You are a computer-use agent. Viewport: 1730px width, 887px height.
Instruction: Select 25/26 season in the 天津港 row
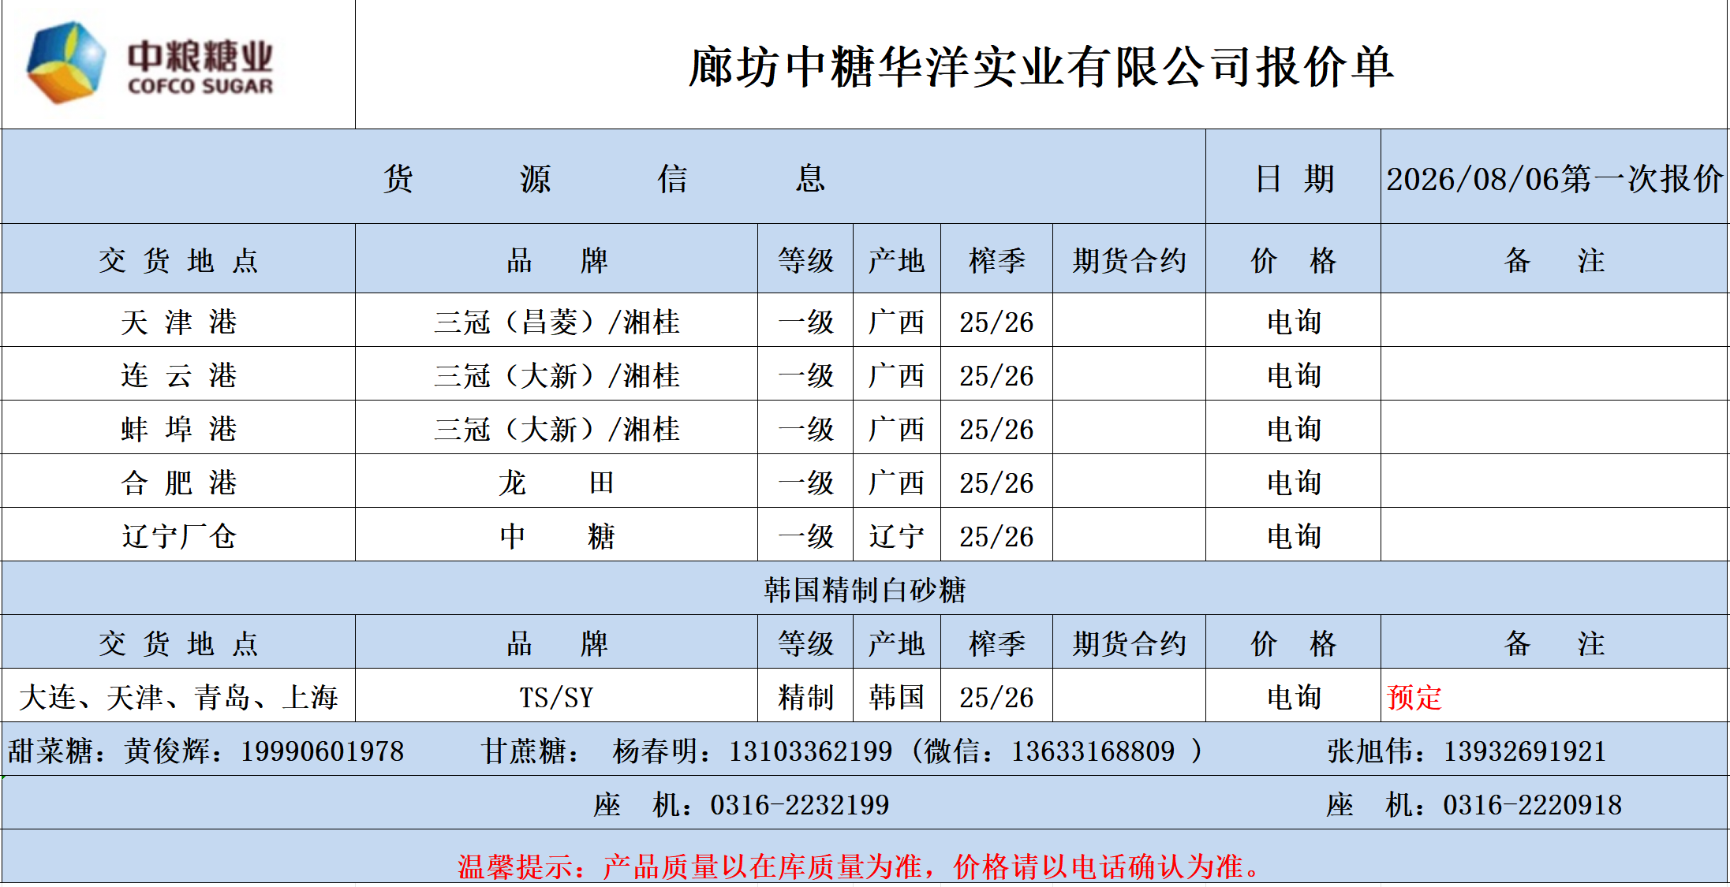click(x=996, y=321)
